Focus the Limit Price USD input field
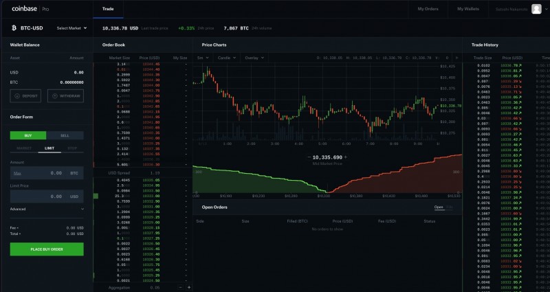 [47, 196]
